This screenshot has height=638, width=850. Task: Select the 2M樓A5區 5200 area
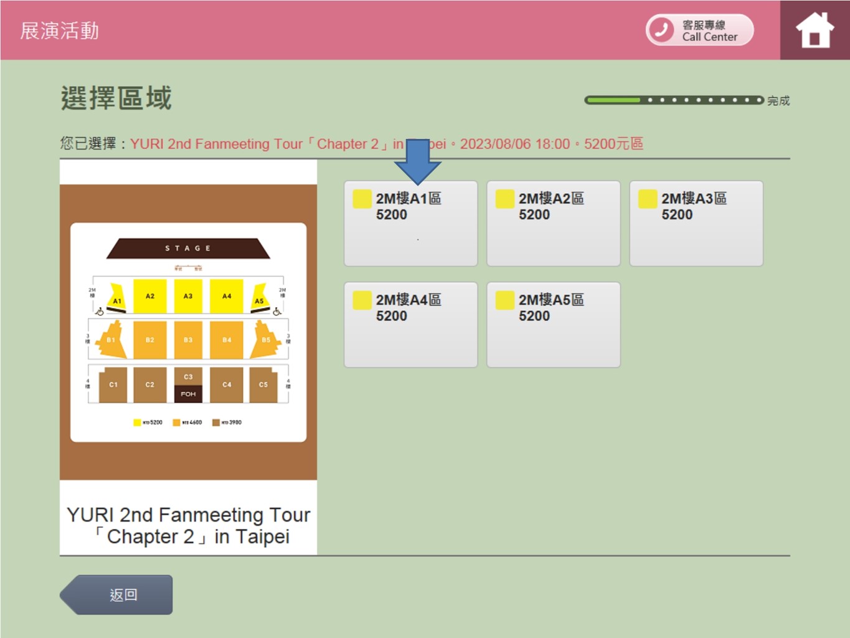[554, 325]
